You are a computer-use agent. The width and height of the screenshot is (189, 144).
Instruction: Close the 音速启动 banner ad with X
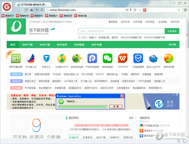177,95
